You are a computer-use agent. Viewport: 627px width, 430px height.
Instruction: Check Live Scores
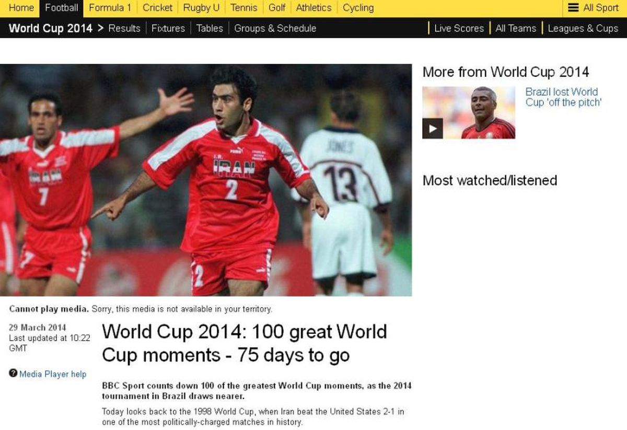pyautogui.click(x=459, y=28)
